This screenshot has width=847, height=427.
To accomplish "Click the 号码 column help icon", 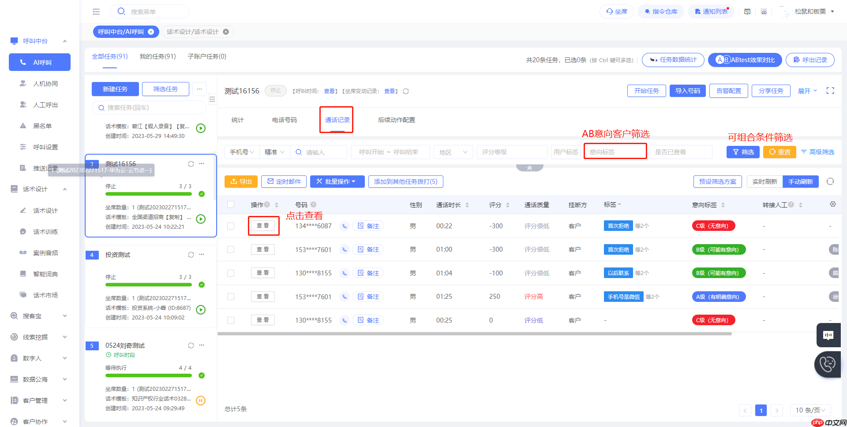I will [x=313, y=204].
